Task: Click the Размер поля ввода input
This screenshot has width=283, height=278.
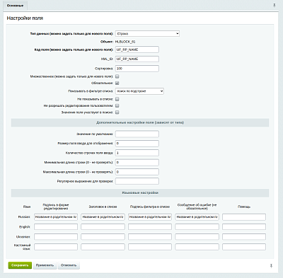Action: (x=137, y=144)
